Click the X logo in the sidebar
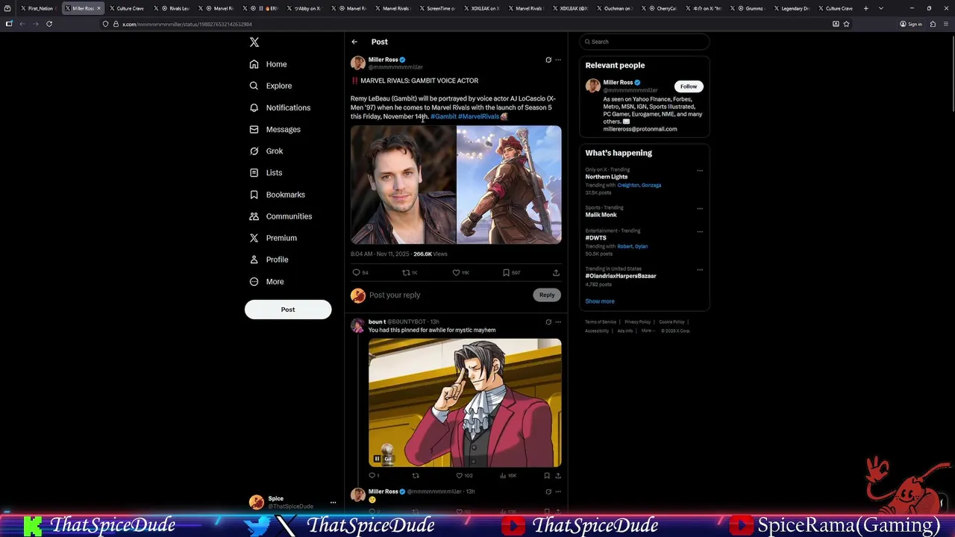Screen dimensions: 955x537 click(x=254, y=43)
